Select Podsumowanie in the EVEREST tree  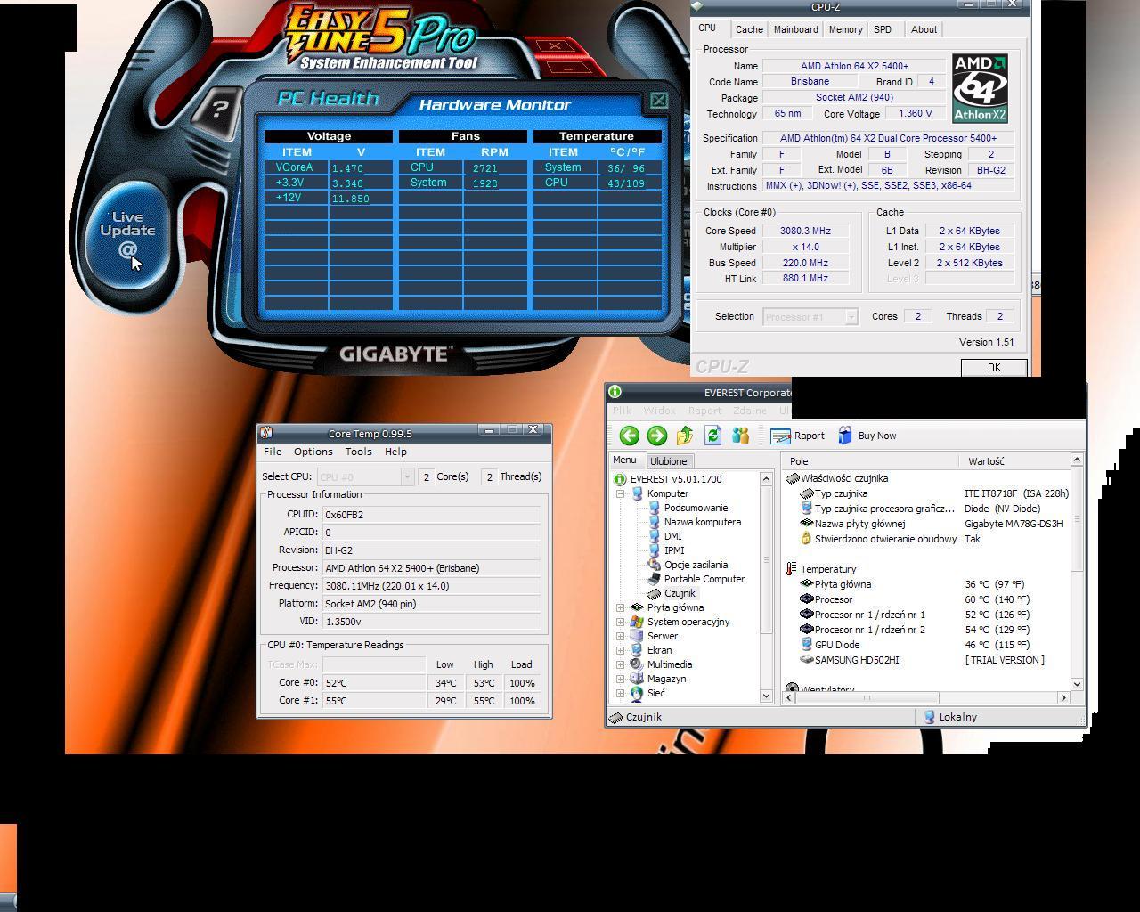coord(696,508)
